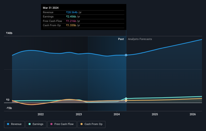Click the Past label on chart

121,39
